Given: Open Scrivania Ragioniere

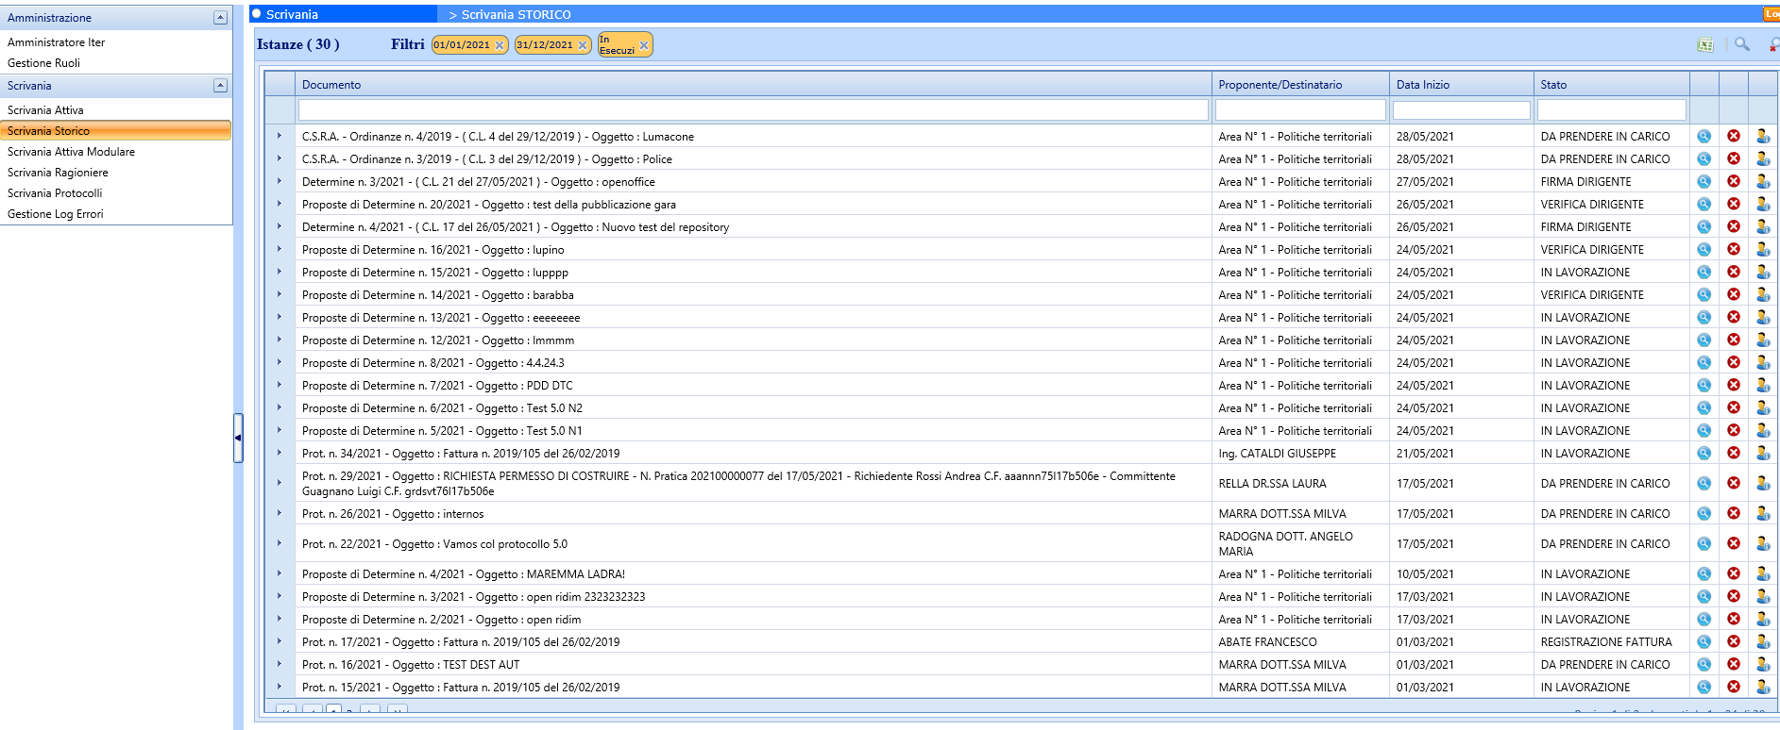Looking at the screenshot, I should point(58,173).
